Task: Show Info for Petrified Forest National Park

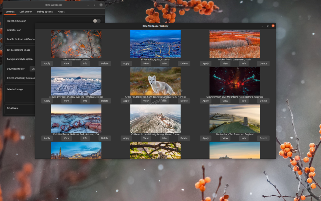Action: click(x=85, y=138)
